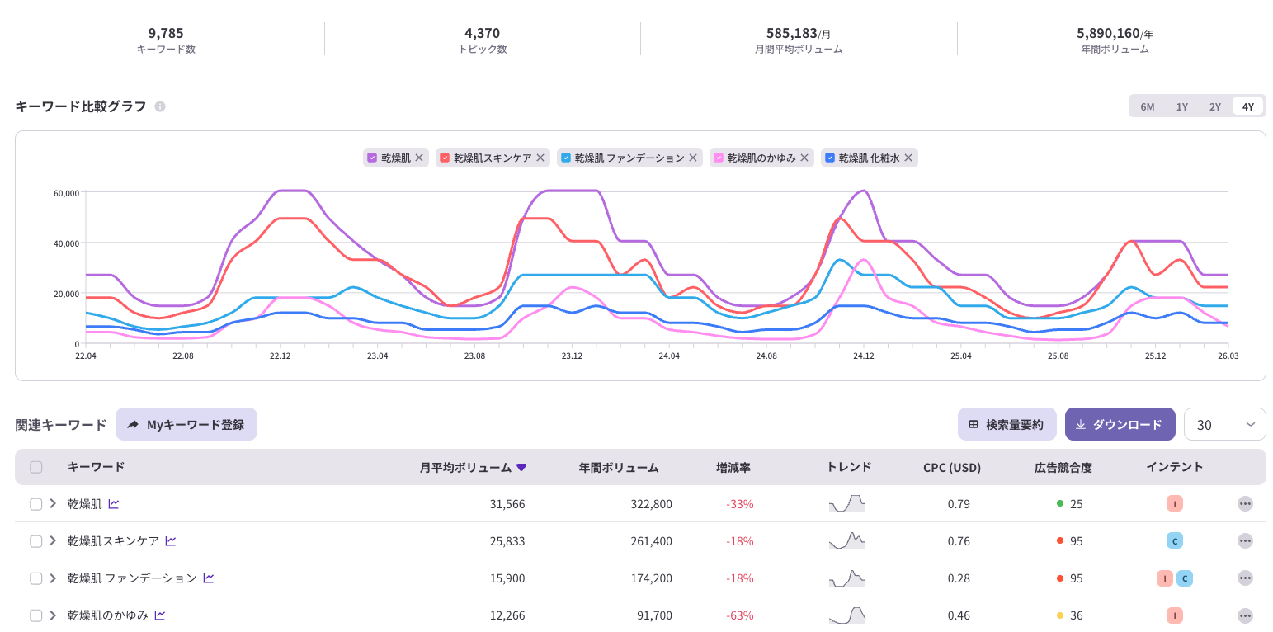1273x632 pixels.
Task: Check the checkbox on the 乾燥肌 row
Action: (35, 502)
